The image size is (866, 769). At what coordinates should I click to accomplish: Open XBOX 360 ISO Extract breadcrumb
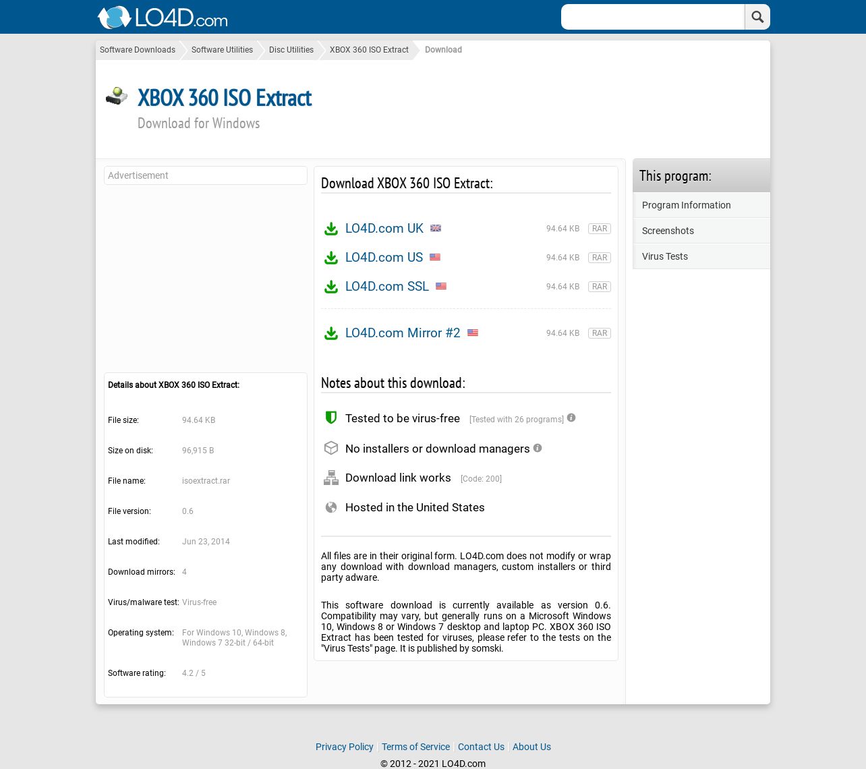click(369, 50)
